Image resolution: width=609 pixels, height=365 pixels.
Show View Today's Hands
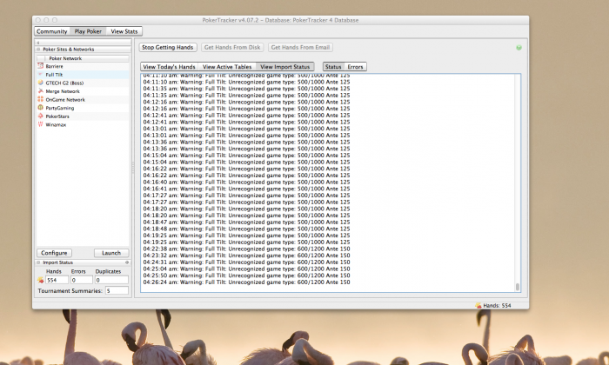coord(169,67)
